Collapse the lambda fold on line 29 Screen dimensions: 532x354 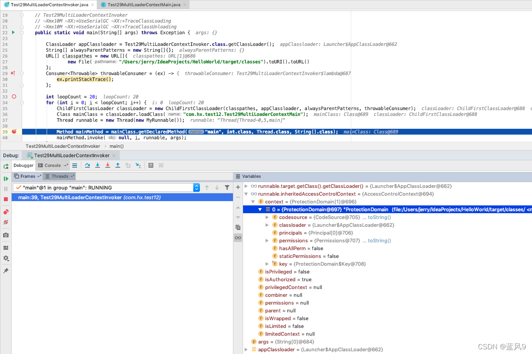point(22,74)
